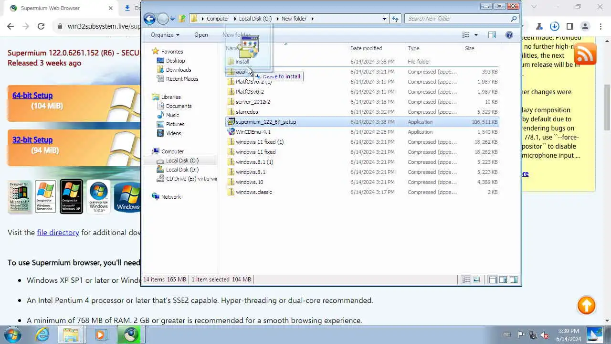Open Downloads in the navigation pane
Viewport: 611px width, 344px height.
point(179,70)
